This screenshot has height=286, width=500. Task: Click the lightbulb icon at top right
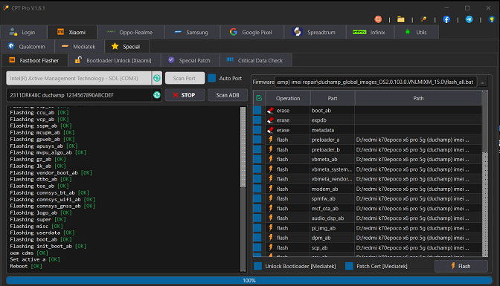click(x=492, y=19)
